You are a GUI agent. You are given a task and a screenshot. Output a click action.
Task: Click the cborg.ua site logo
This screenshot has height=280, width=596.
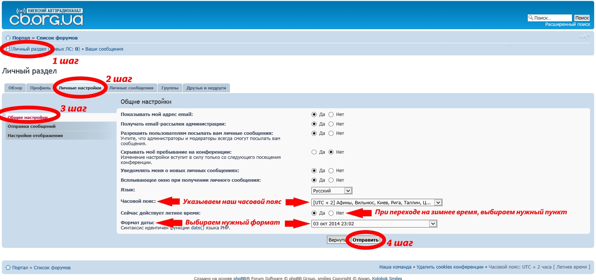point(46,17)
